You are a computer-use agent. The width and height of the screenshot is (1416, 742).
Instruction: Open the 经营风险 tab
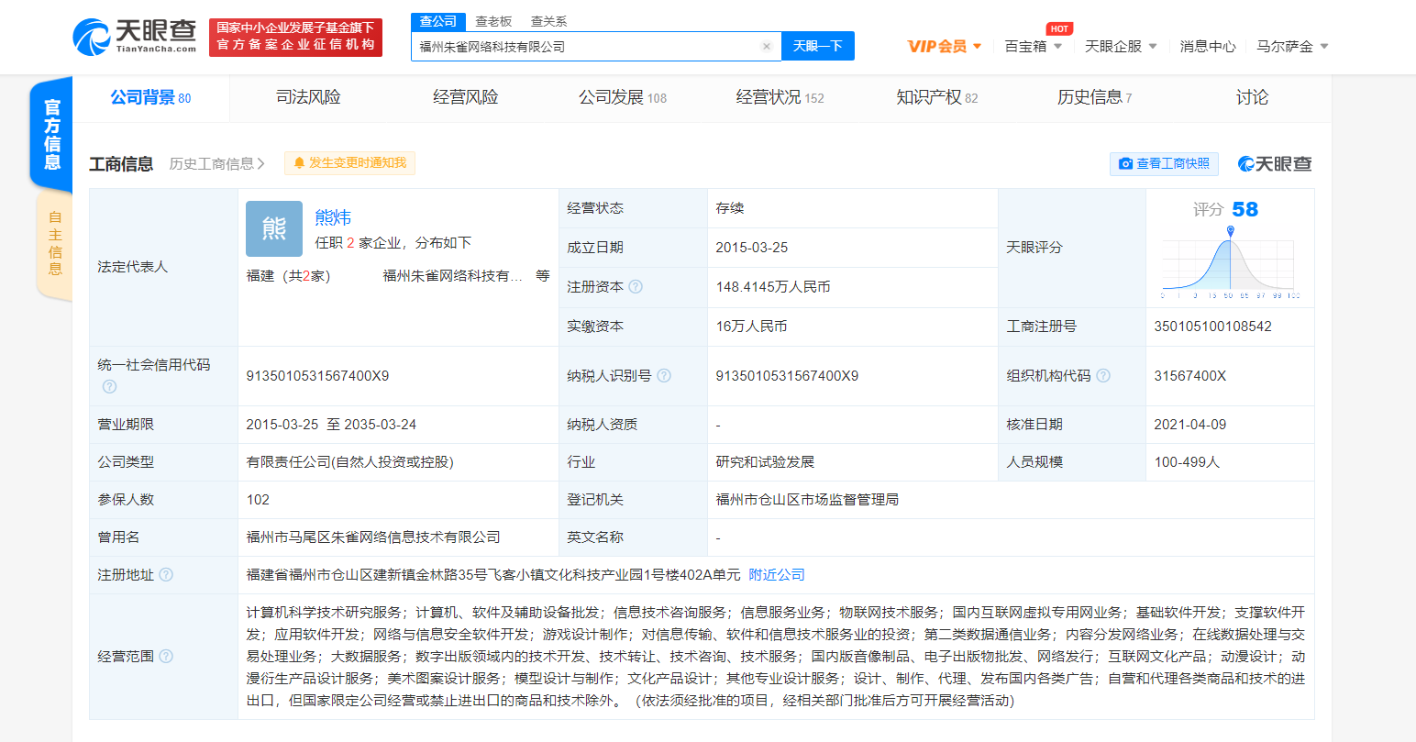pos(466,97)
